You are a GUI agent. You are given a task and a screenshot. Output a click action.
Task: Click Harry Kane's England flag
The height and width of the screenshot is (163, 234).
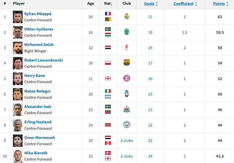pos(108,78)
